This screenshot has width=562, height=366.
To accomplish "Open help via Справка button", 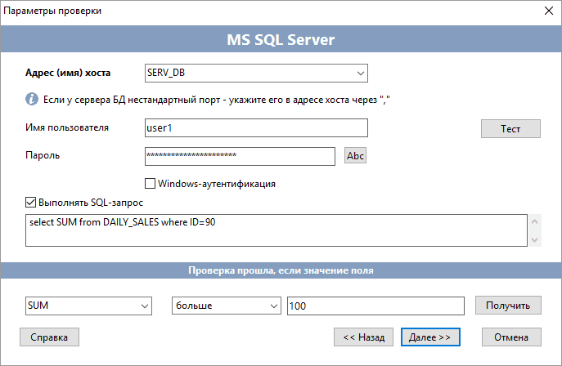I will (x=49, y=337).
